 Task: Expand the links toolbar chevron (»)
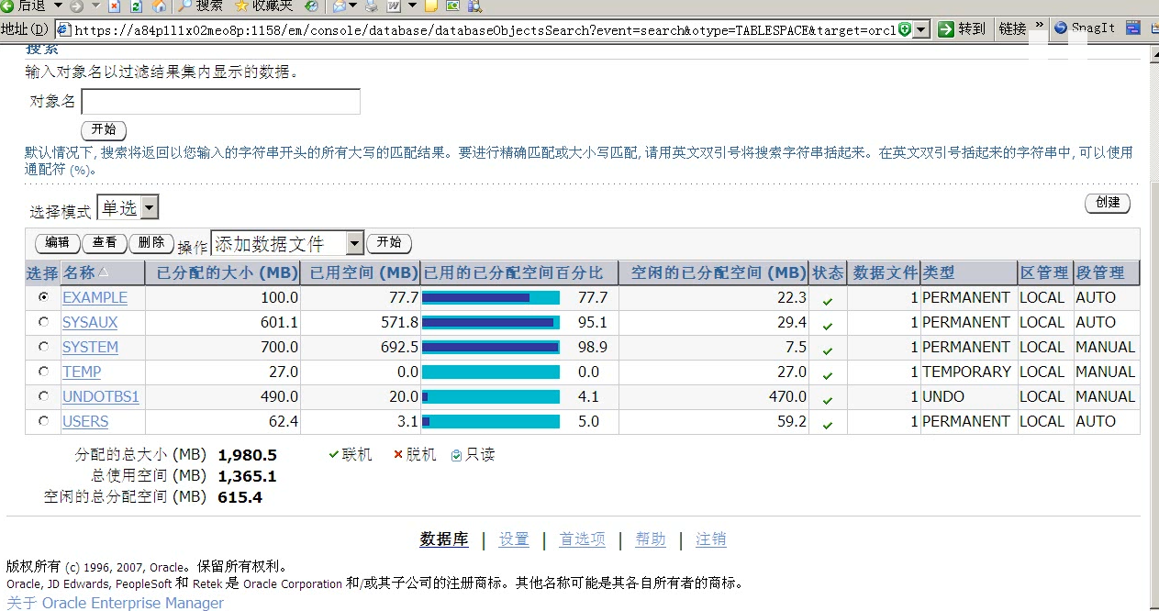click(x=1039, y=25)
